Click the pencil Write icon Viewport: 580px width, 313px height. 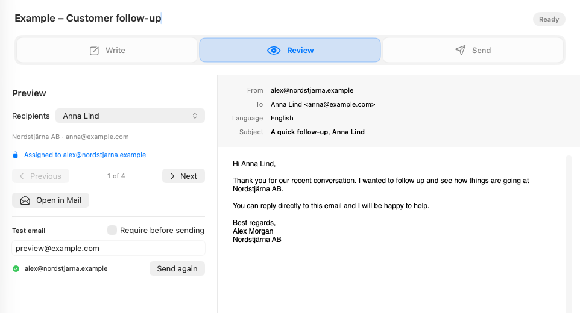(x=94, y=50)
